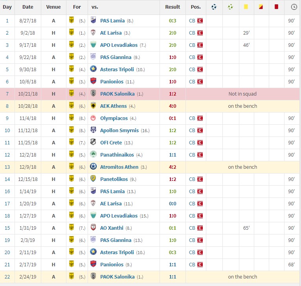
Task: Click Apollon Smyrnis club crest
Action: pos(93,130)
